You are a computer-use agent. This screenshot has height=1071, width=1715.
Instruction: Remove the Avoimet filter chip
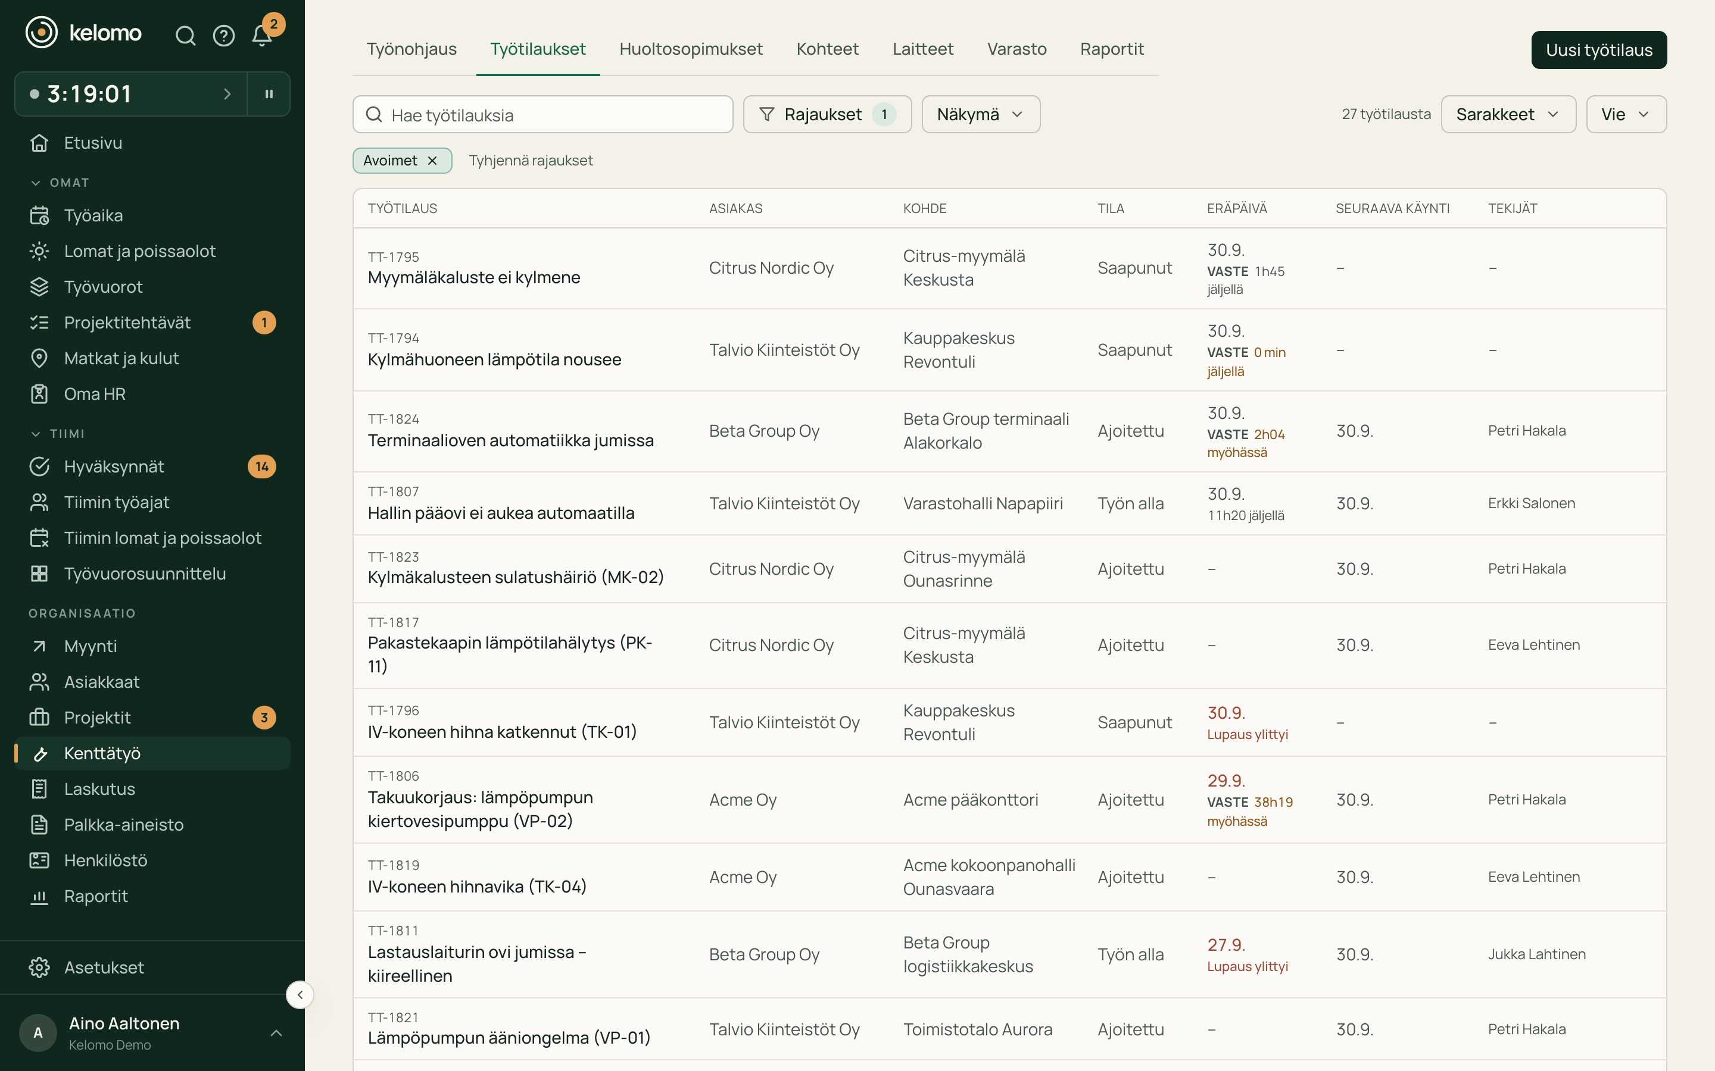(432, 161)
